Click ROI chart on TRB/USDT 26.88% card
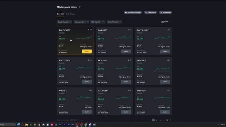Image resolution: width=226 pixels, height=127 pixels. pos(162,69)
